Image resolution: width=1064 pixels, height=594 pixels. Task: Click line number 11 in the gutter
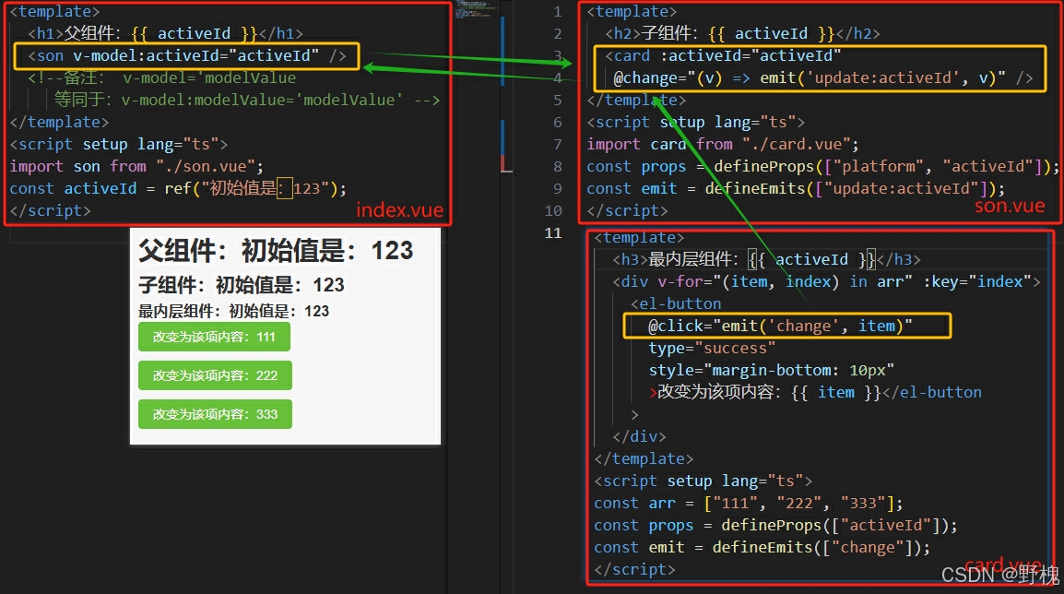pyautogui.click(x=553, y=232)
